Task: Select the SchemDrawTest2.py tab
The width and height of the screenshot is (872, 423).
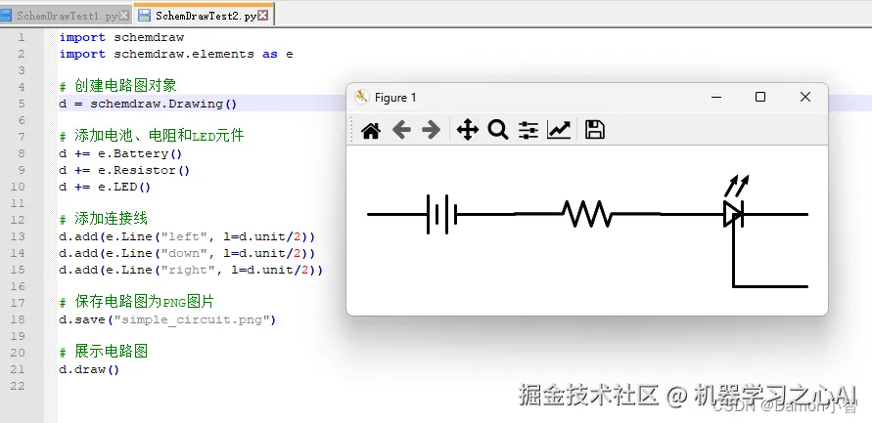Action: tap(206, 16)
